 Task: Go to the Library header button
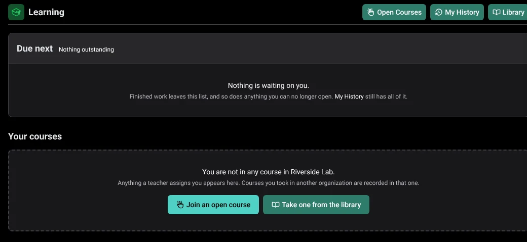508,12
